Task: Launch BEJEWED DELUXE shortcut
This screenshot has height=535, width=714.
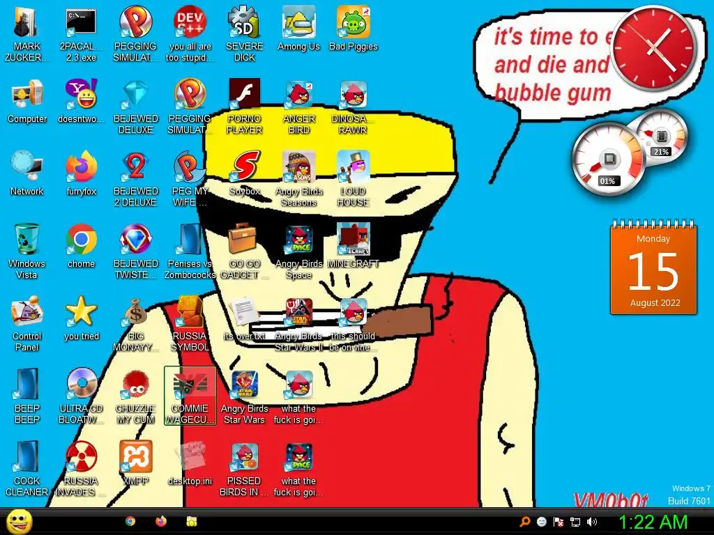Action: (x=136, y=107)
